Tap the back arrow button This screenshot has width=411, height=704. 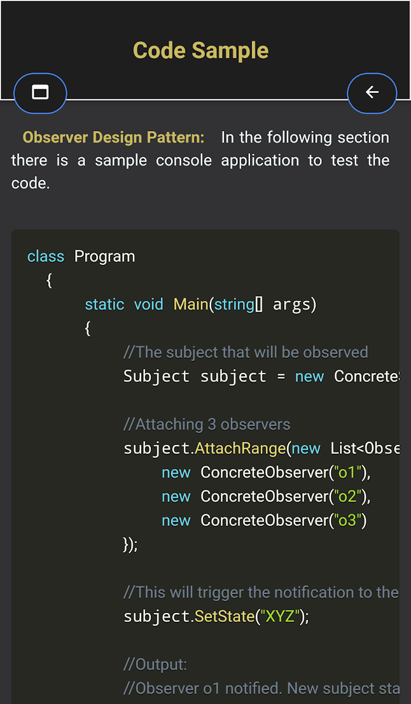pyautogui.click(x=372, y=93)
